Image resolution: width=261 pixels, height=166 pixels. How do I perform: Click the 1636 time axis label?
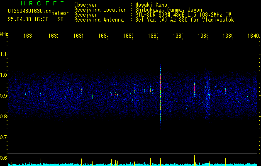(153, 36)
